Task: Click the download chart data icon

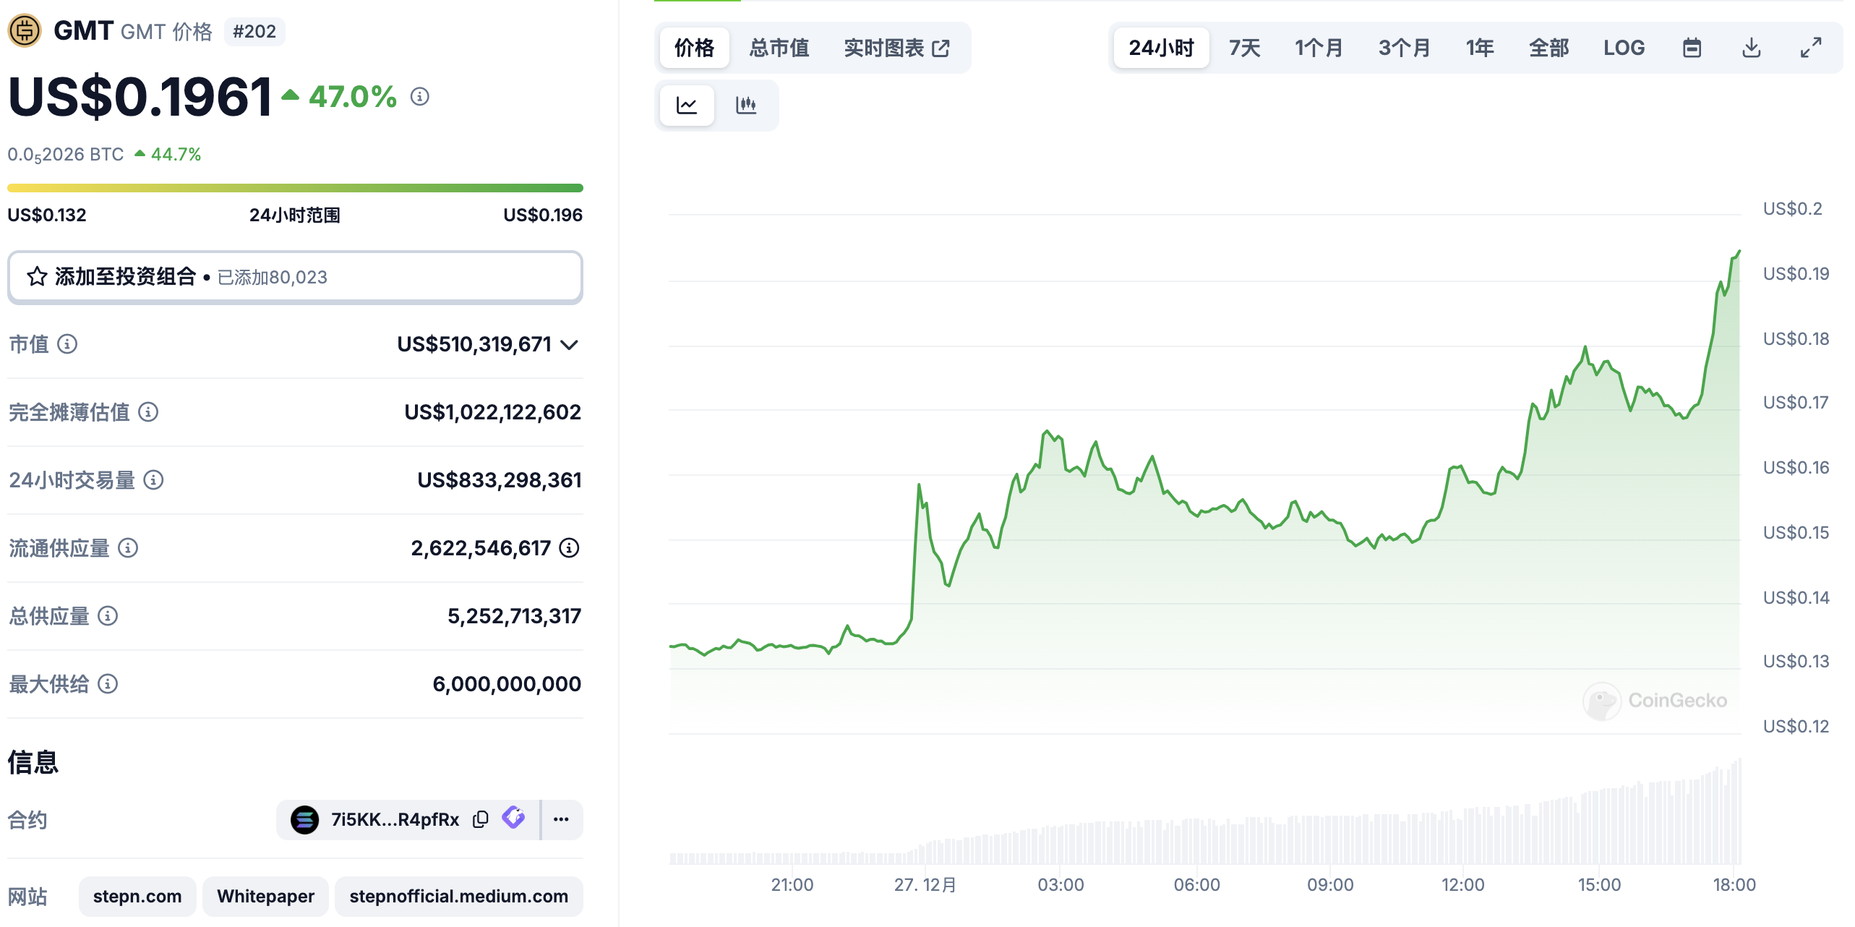Action: (x=1751, y=48)
